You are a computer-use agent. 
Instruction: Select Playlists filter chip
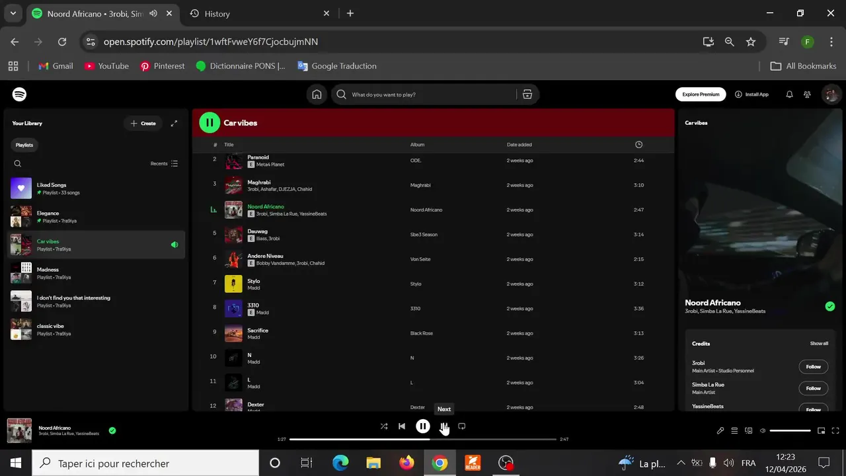[24, 145]
